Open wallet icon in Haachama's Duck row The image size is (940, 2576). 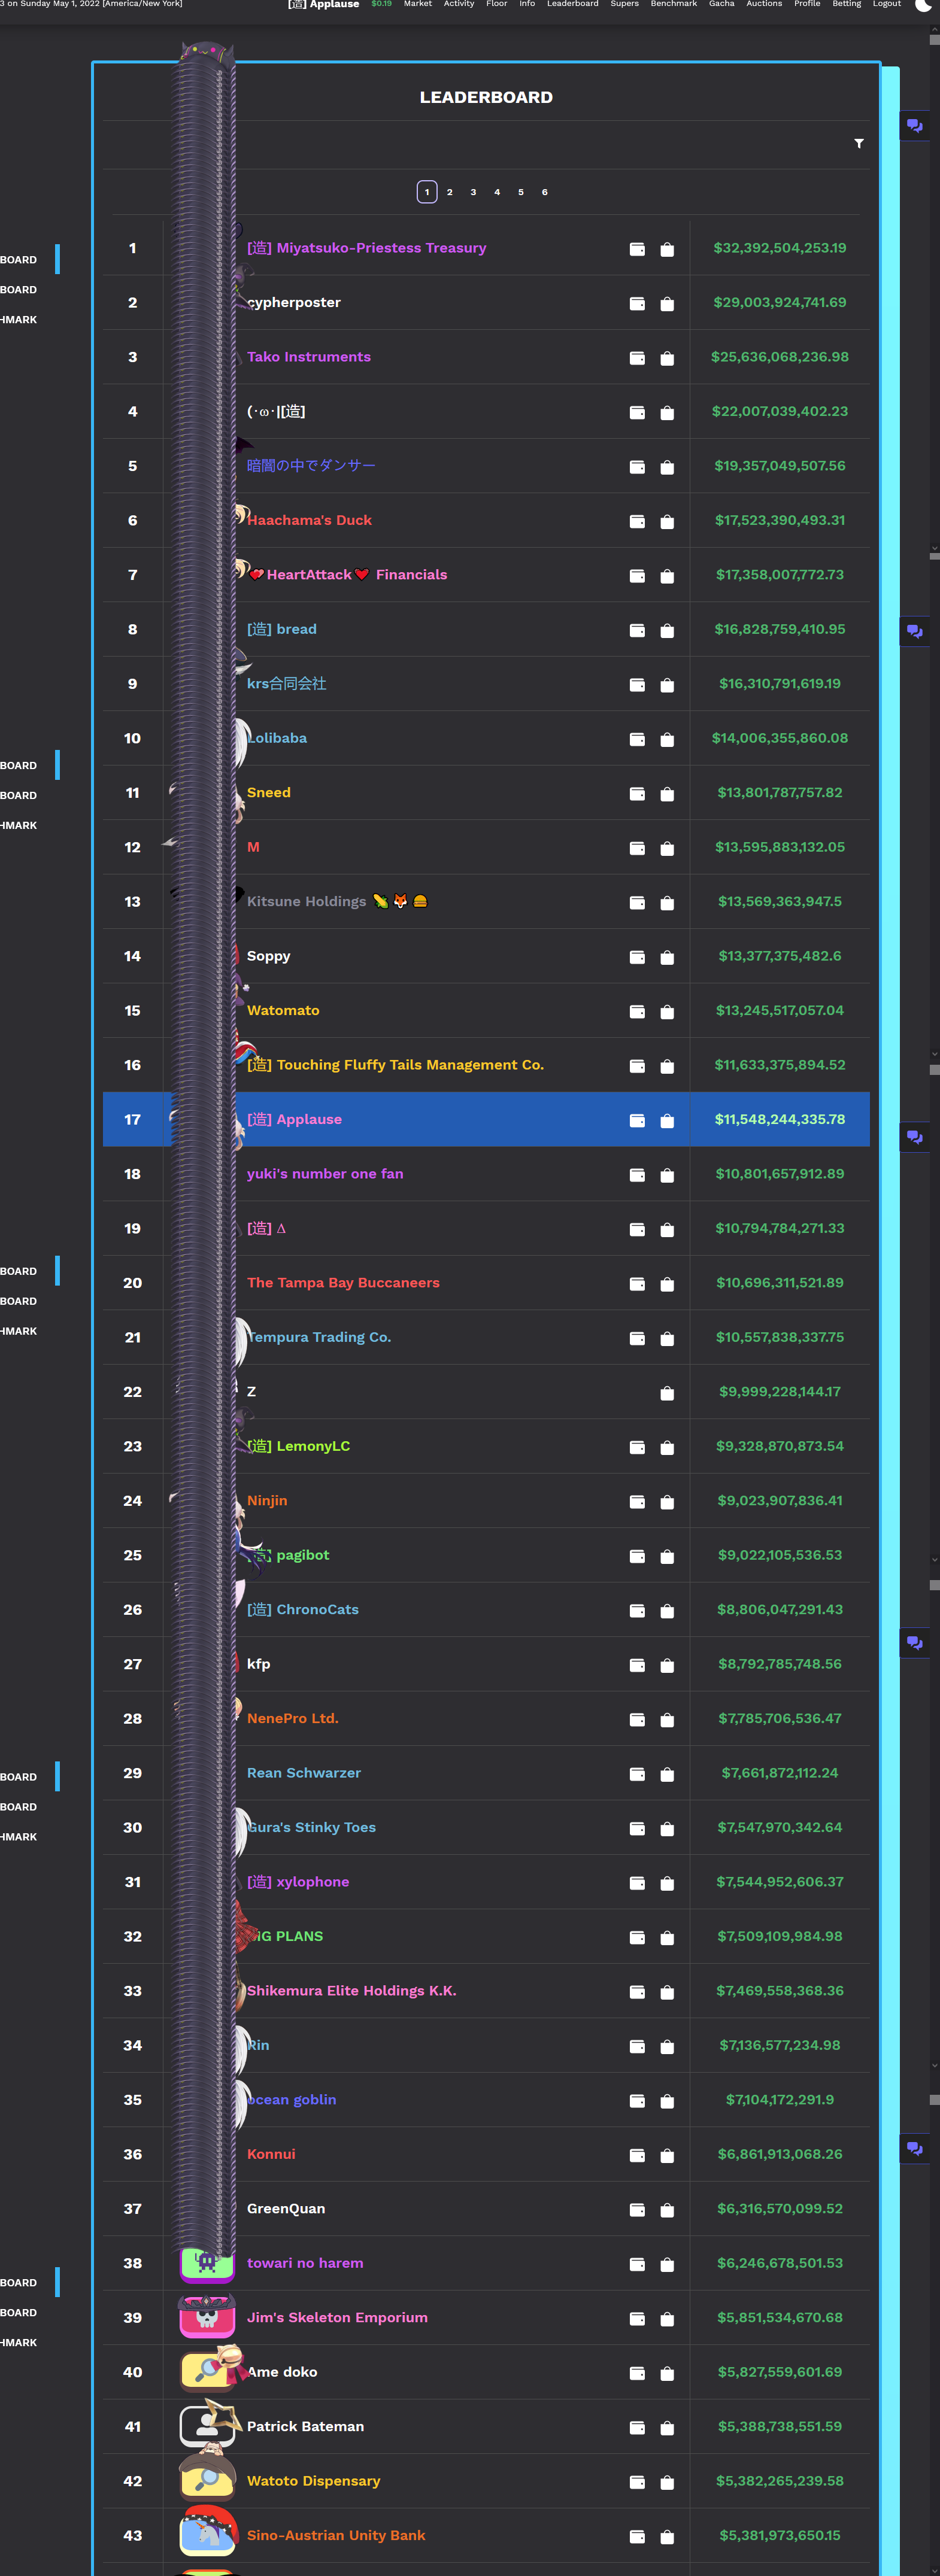[637, 522]
